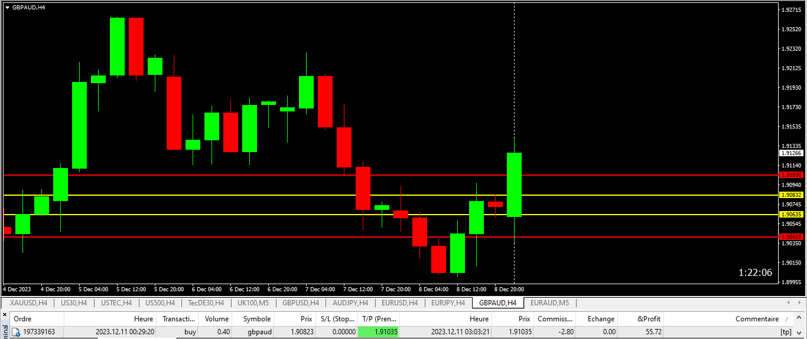Open the US500,H4 chart tab
807x339 pixels.
pos(160,303)
